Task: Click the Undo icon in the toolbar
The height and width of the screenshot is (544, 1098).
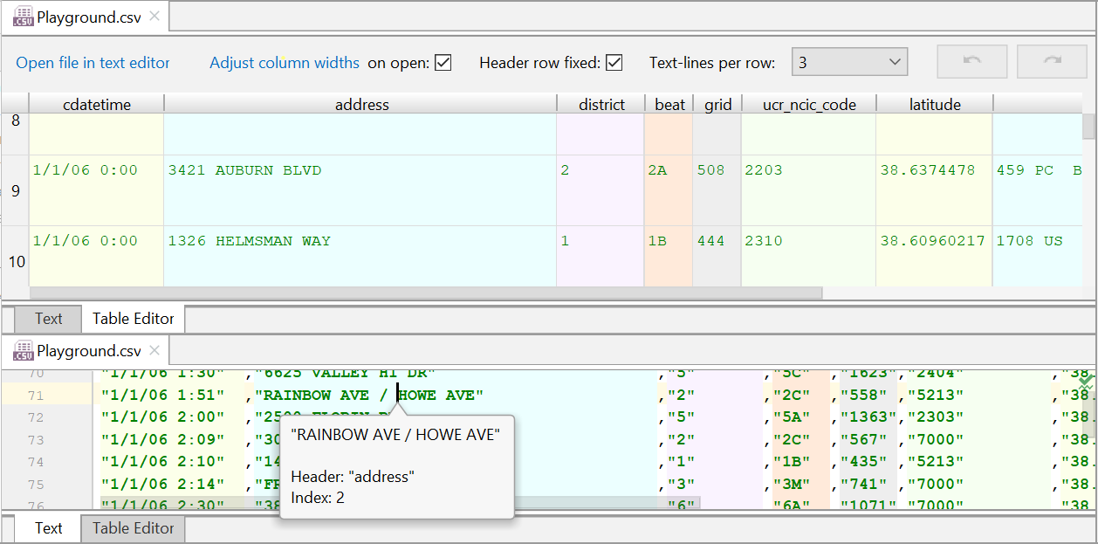Action: (971, 61)
